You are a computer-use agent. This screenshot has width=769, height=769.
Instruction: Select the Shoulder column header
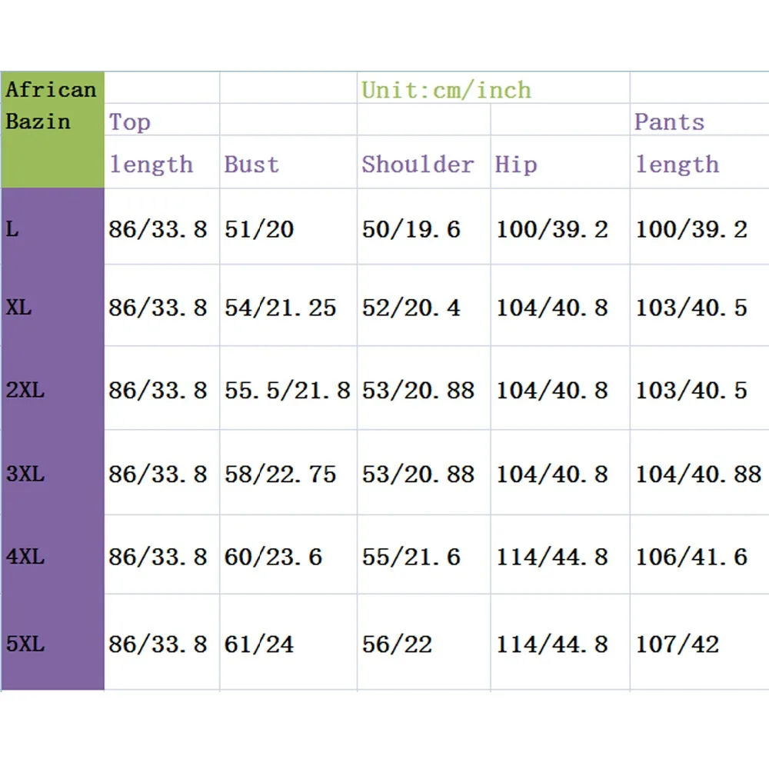[418, 165]
